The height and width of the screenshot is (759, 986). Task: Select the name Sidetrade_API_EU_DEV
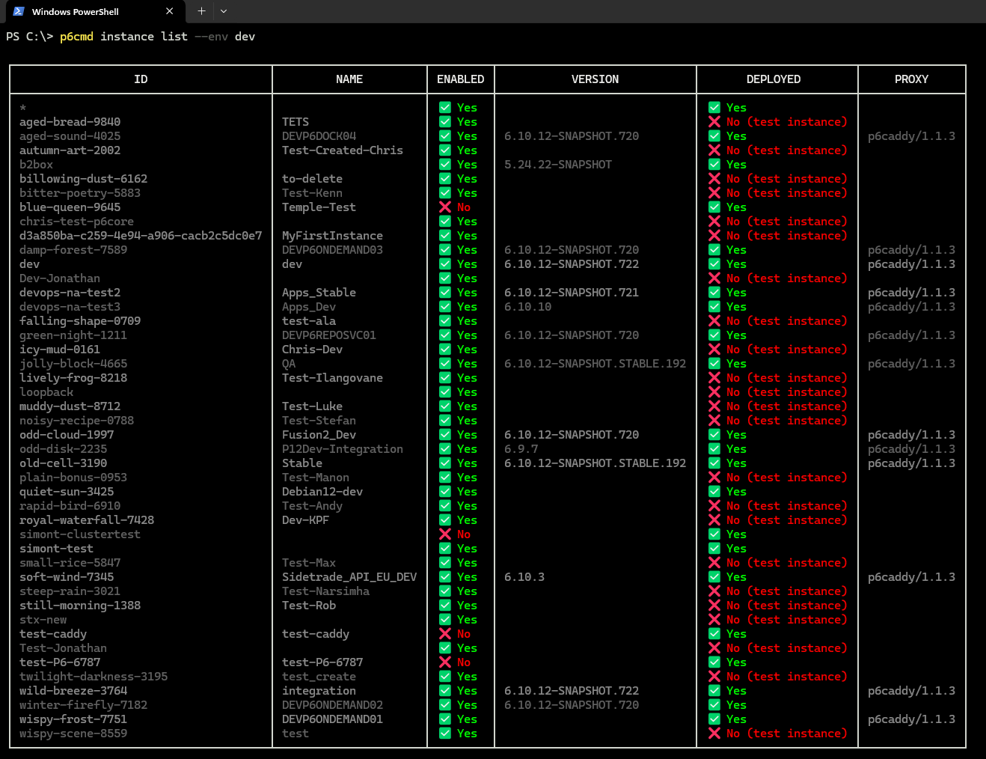[x=349, y=577]
